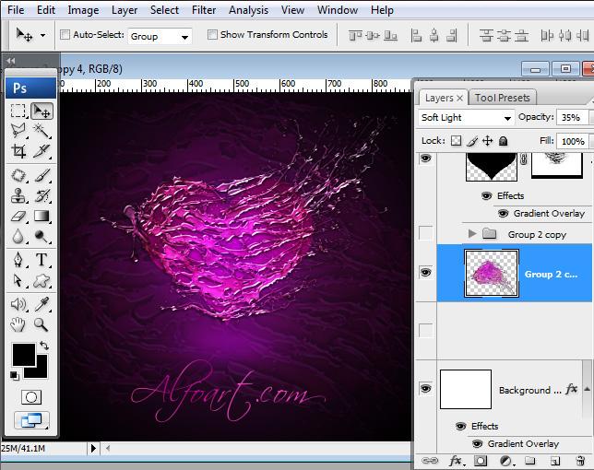Click the foreground color swatch
Image resolution: width=594 pixels, height=470 pixels.
click(22, 353)
